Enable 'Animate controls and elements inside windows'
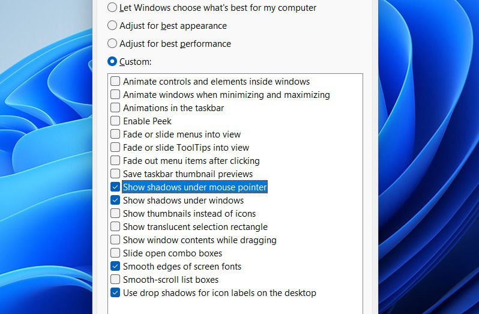 115,81
